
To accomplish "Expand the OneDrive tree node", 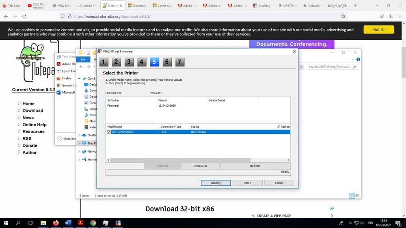I will click(79, 135).
